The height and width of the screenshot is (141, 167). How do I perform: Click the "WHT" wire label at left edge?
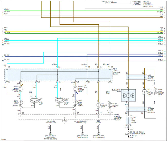tap(6, 14)
